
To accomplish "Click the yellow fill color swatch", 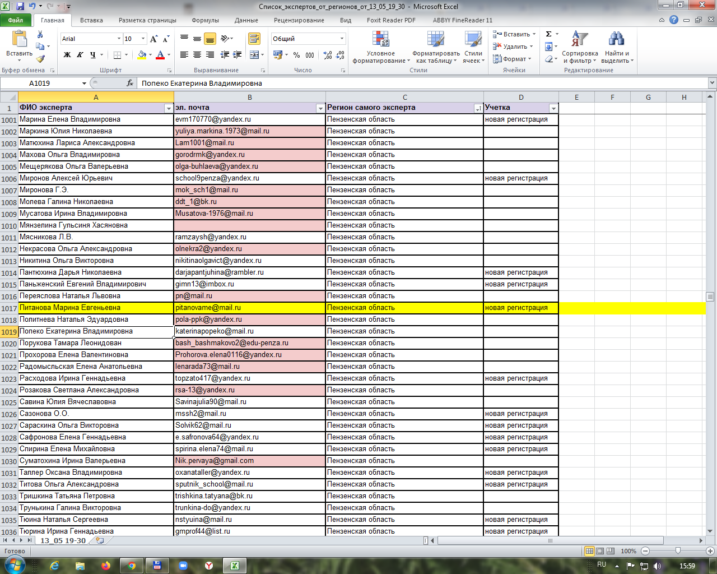I will (142, 55).
